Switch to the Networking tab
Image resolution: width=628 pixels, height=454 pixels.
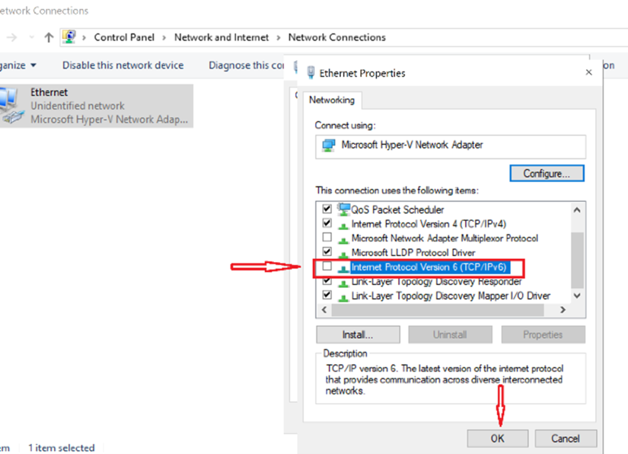[332, 100]
